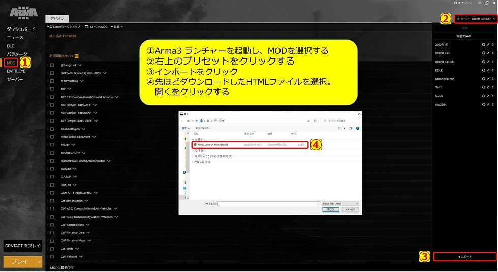Enable ACE Compat - RHS USAF checkbox
498x272 pixels.
[52, 113]
